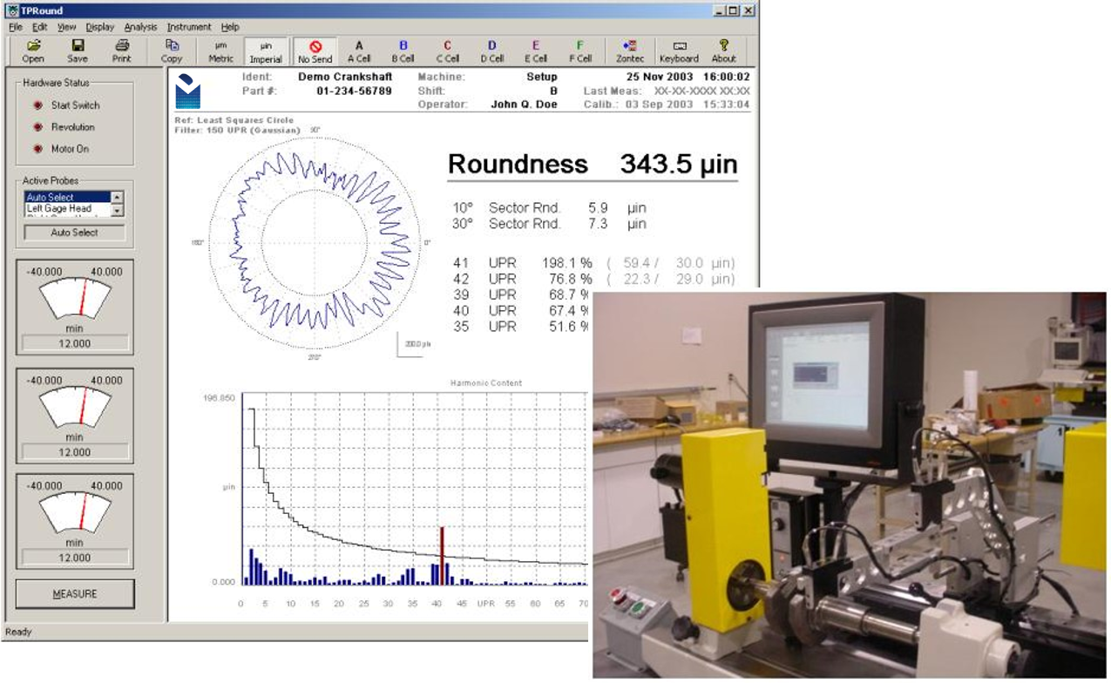Click the MEASURE button
The height and width of the screenshot is (683, 1111).
coord(75,594)
